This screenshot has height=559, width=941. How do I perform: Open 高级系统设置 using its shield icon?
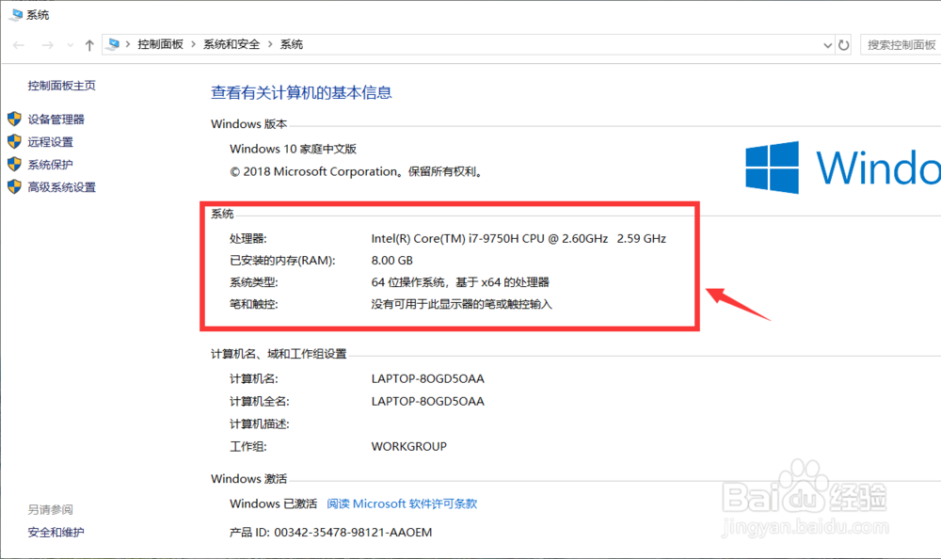[13, 186]
